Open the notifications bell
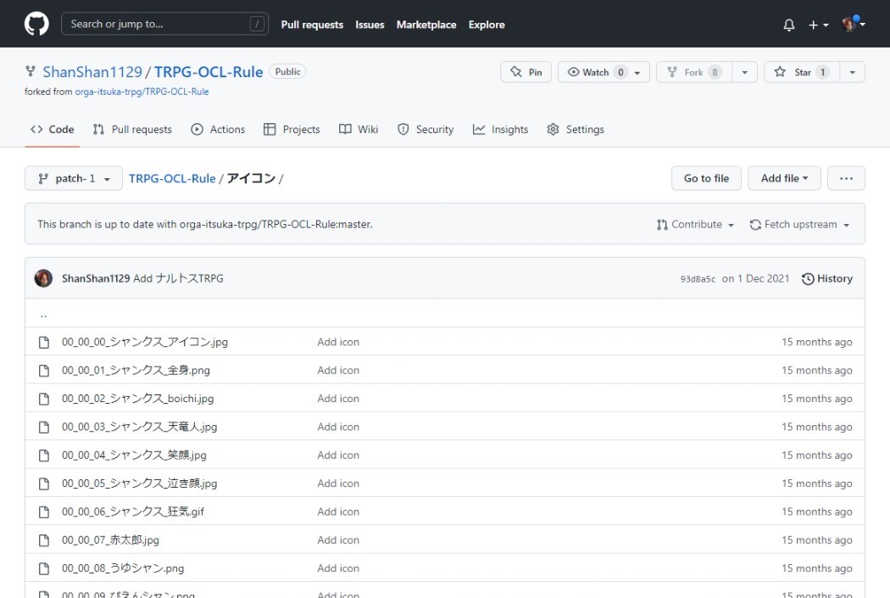Image resolution: width=890 pixels, height=598 pixels. tap(789, 25)
